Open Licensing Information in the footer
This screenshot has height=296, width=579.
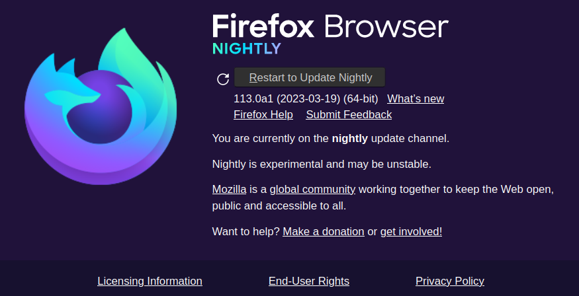coord(150,281)
